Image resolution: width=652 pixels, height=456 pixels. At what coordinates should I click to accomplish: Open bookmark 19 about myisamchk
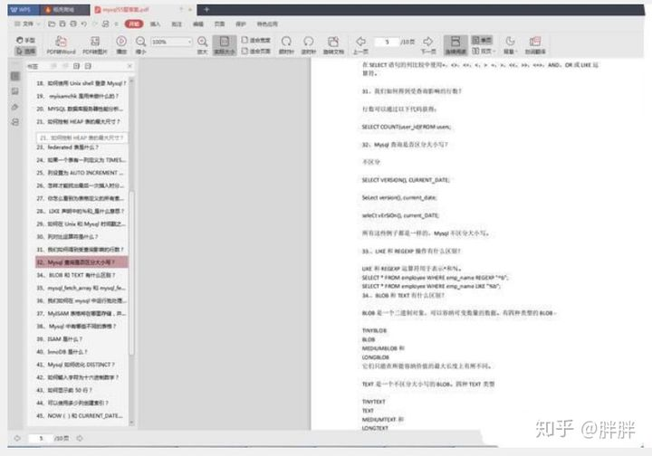coord(78,96)
